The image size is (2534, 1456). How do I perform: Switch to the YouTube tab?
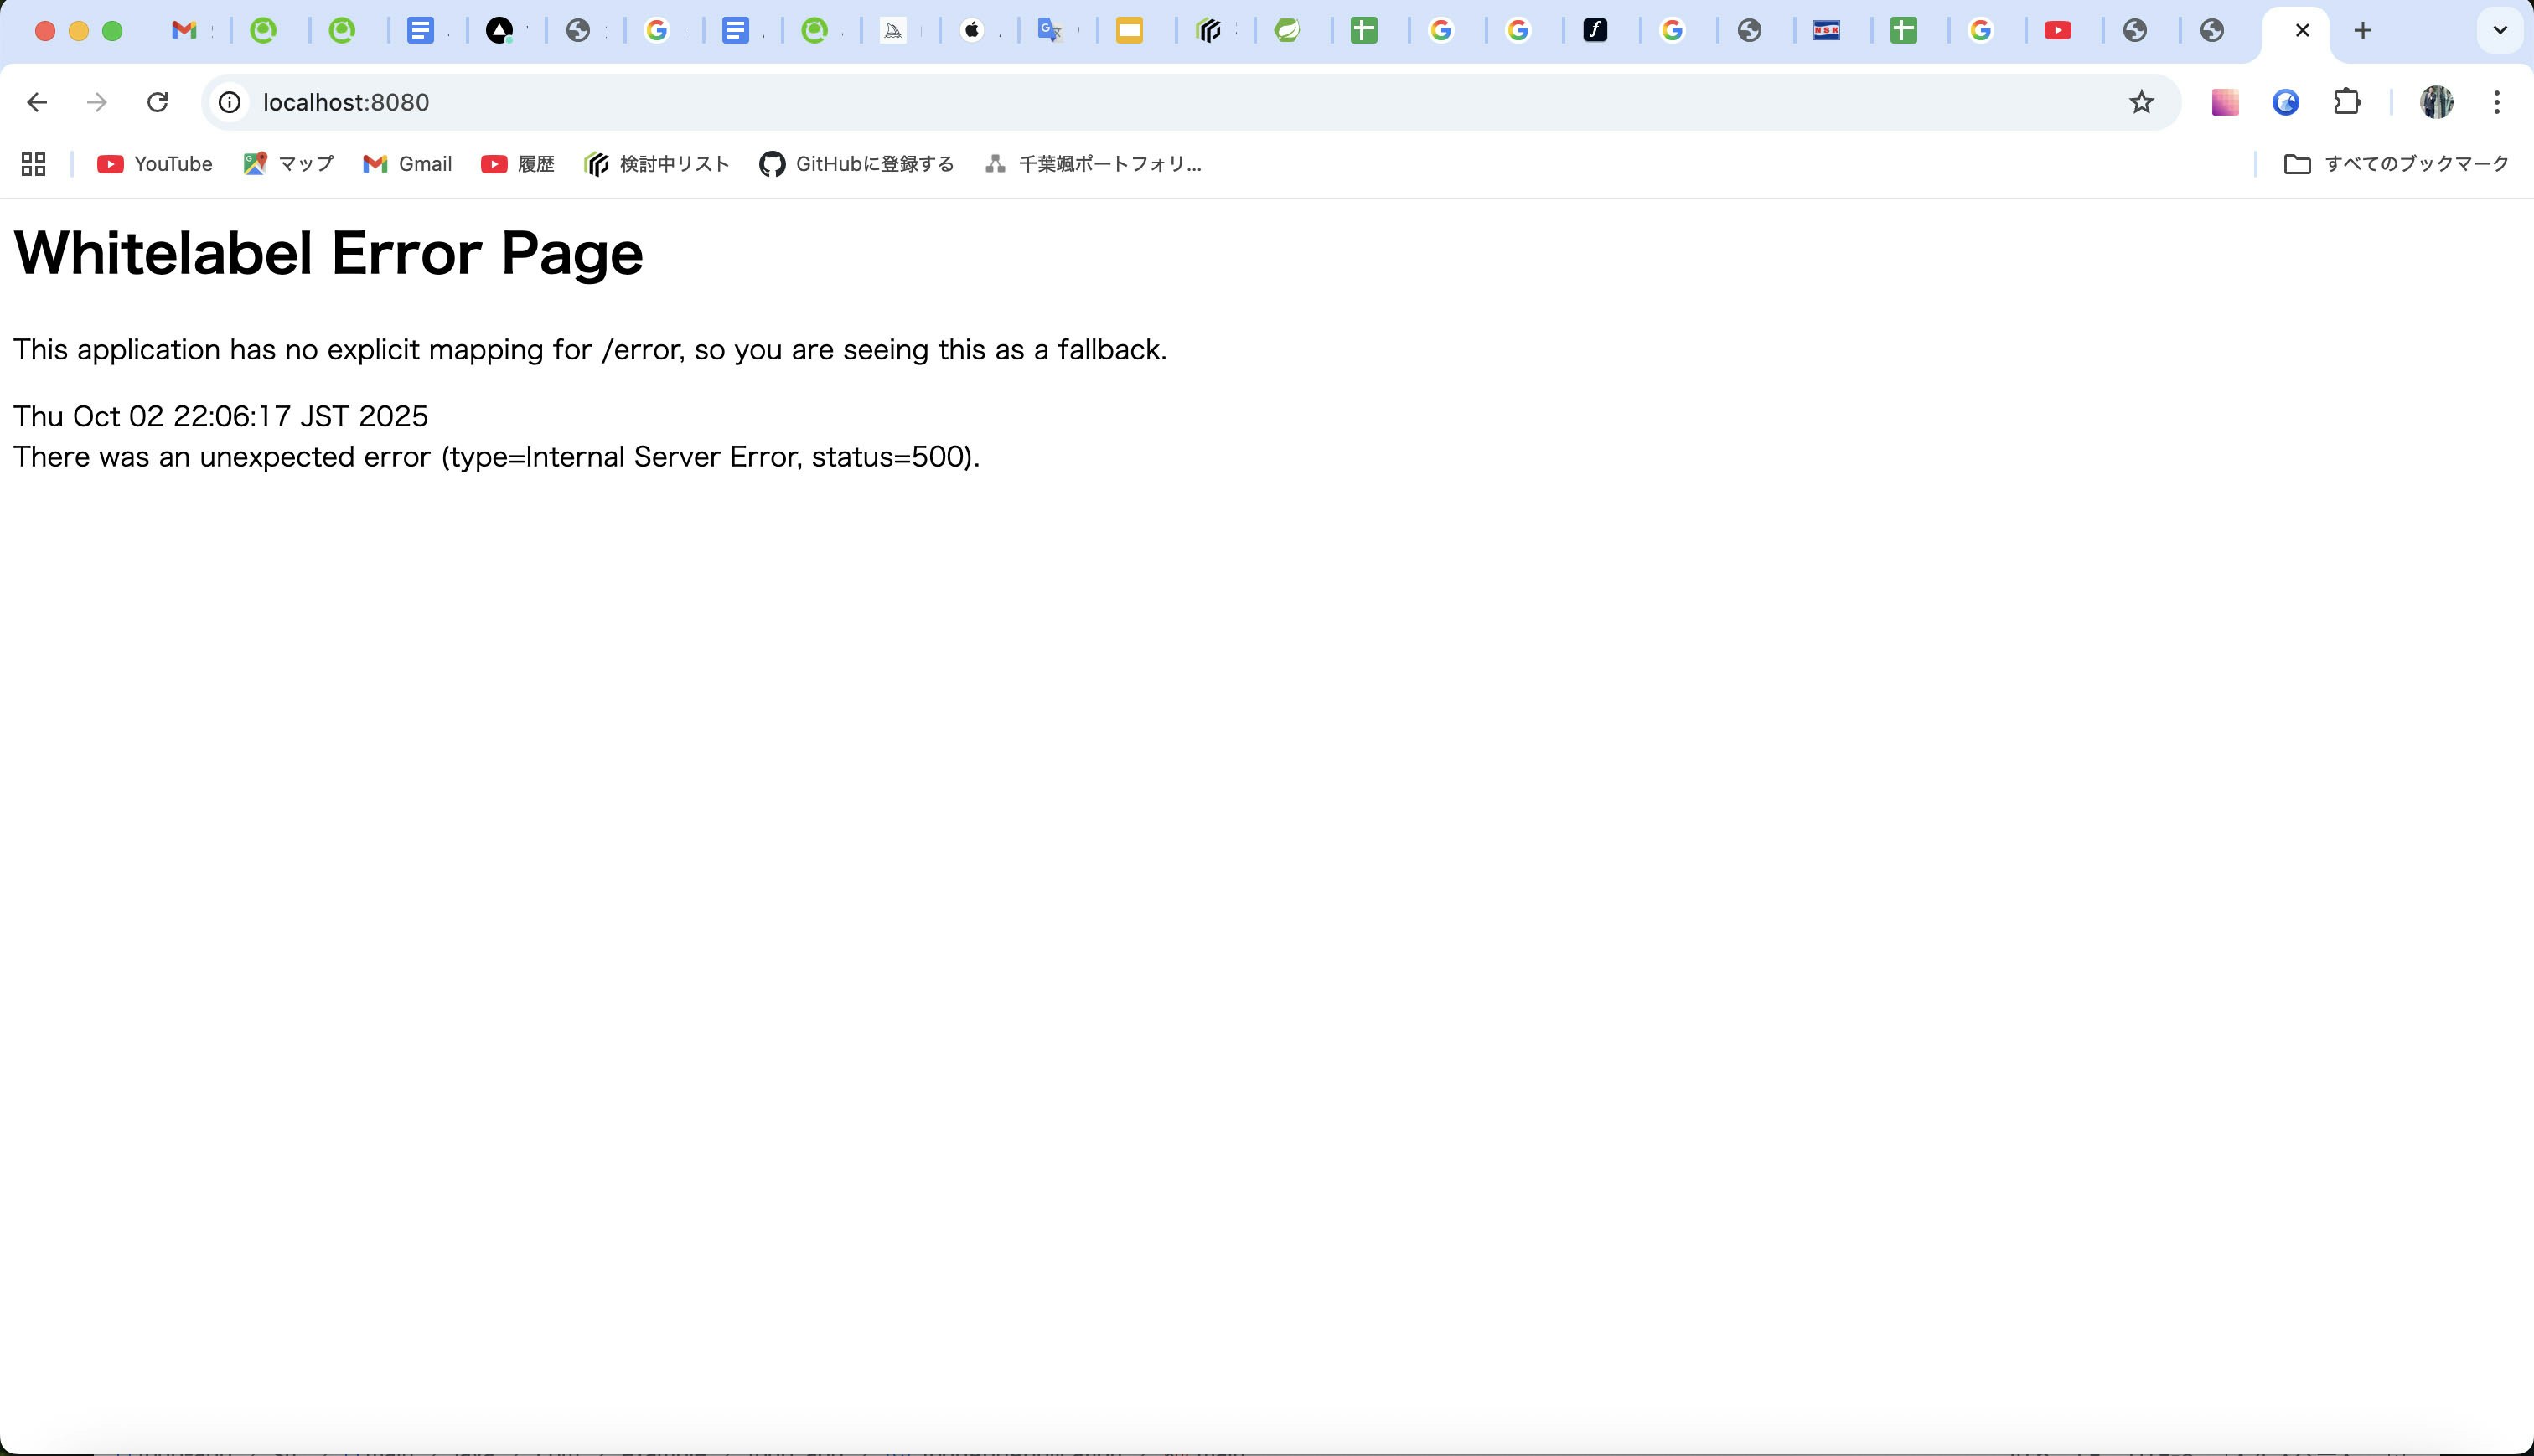pyautogui.click(x=2057, y=31)
